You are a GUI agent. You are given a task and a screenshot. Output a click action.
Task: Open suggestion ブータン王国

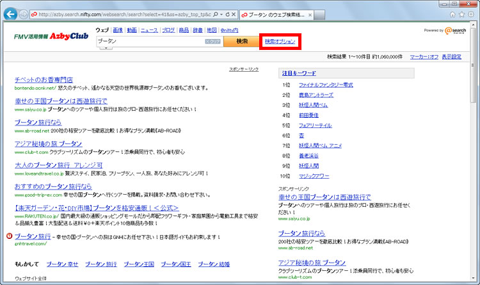click(139, 264)
